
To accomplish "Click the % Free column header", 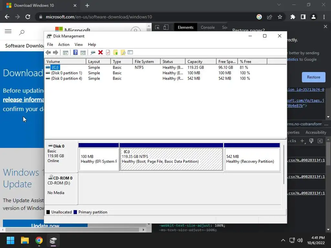I will pos(252,62).
